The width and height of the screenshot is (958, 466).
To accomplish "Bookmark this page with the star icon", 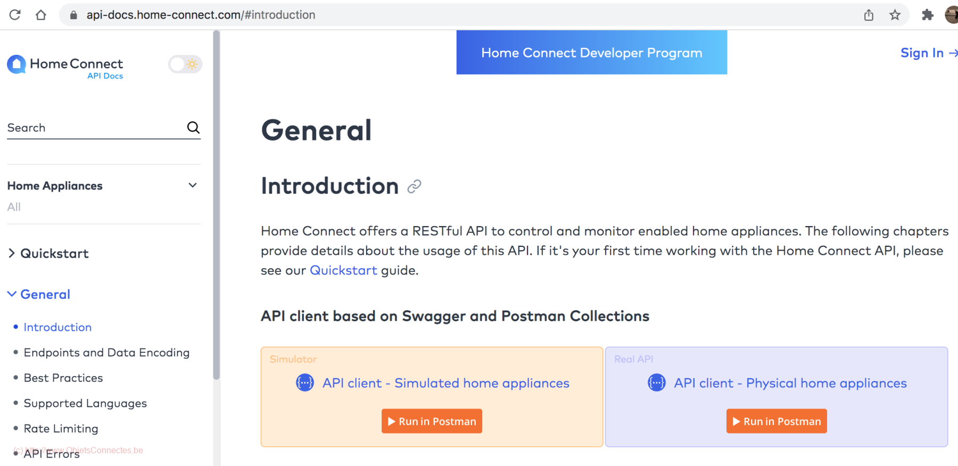I will [x=895, y=15].
